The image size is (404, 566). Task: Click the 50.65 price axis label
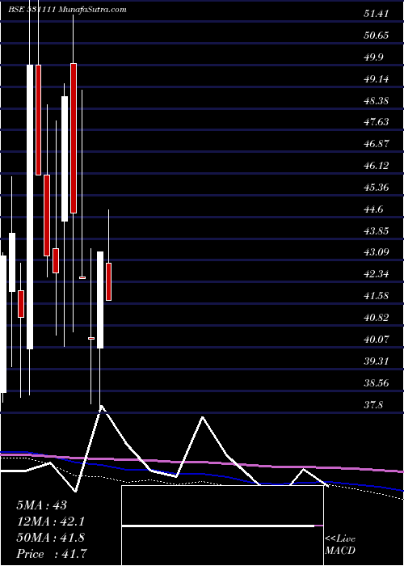coord(377,36)
